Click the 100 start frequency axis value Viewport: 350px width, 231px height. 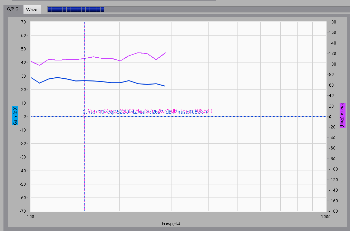click(x=31, y=217)
